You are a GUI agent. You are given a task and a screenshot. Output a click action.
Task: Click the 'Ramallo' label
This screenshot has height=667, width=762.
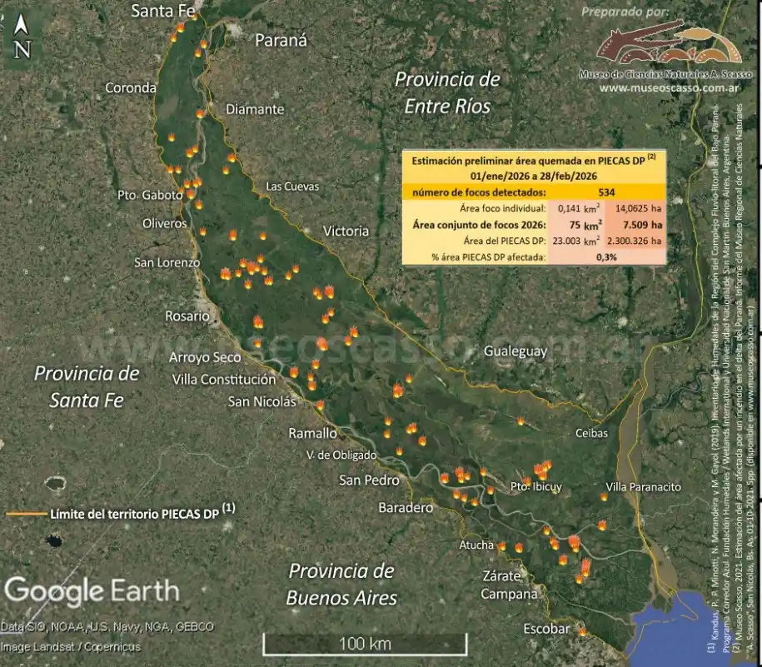pyautogui.click(x=312, y=433)
